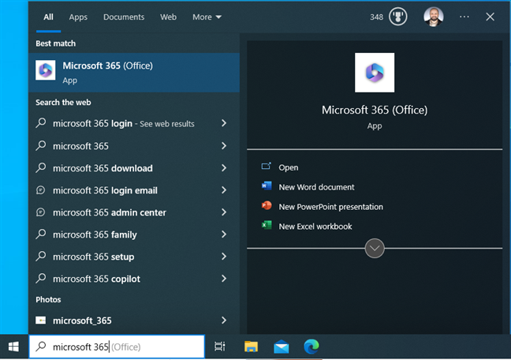Launch File Explorer from the taskbar
This screenshot has width=511, height=360.
coord(251,347)
